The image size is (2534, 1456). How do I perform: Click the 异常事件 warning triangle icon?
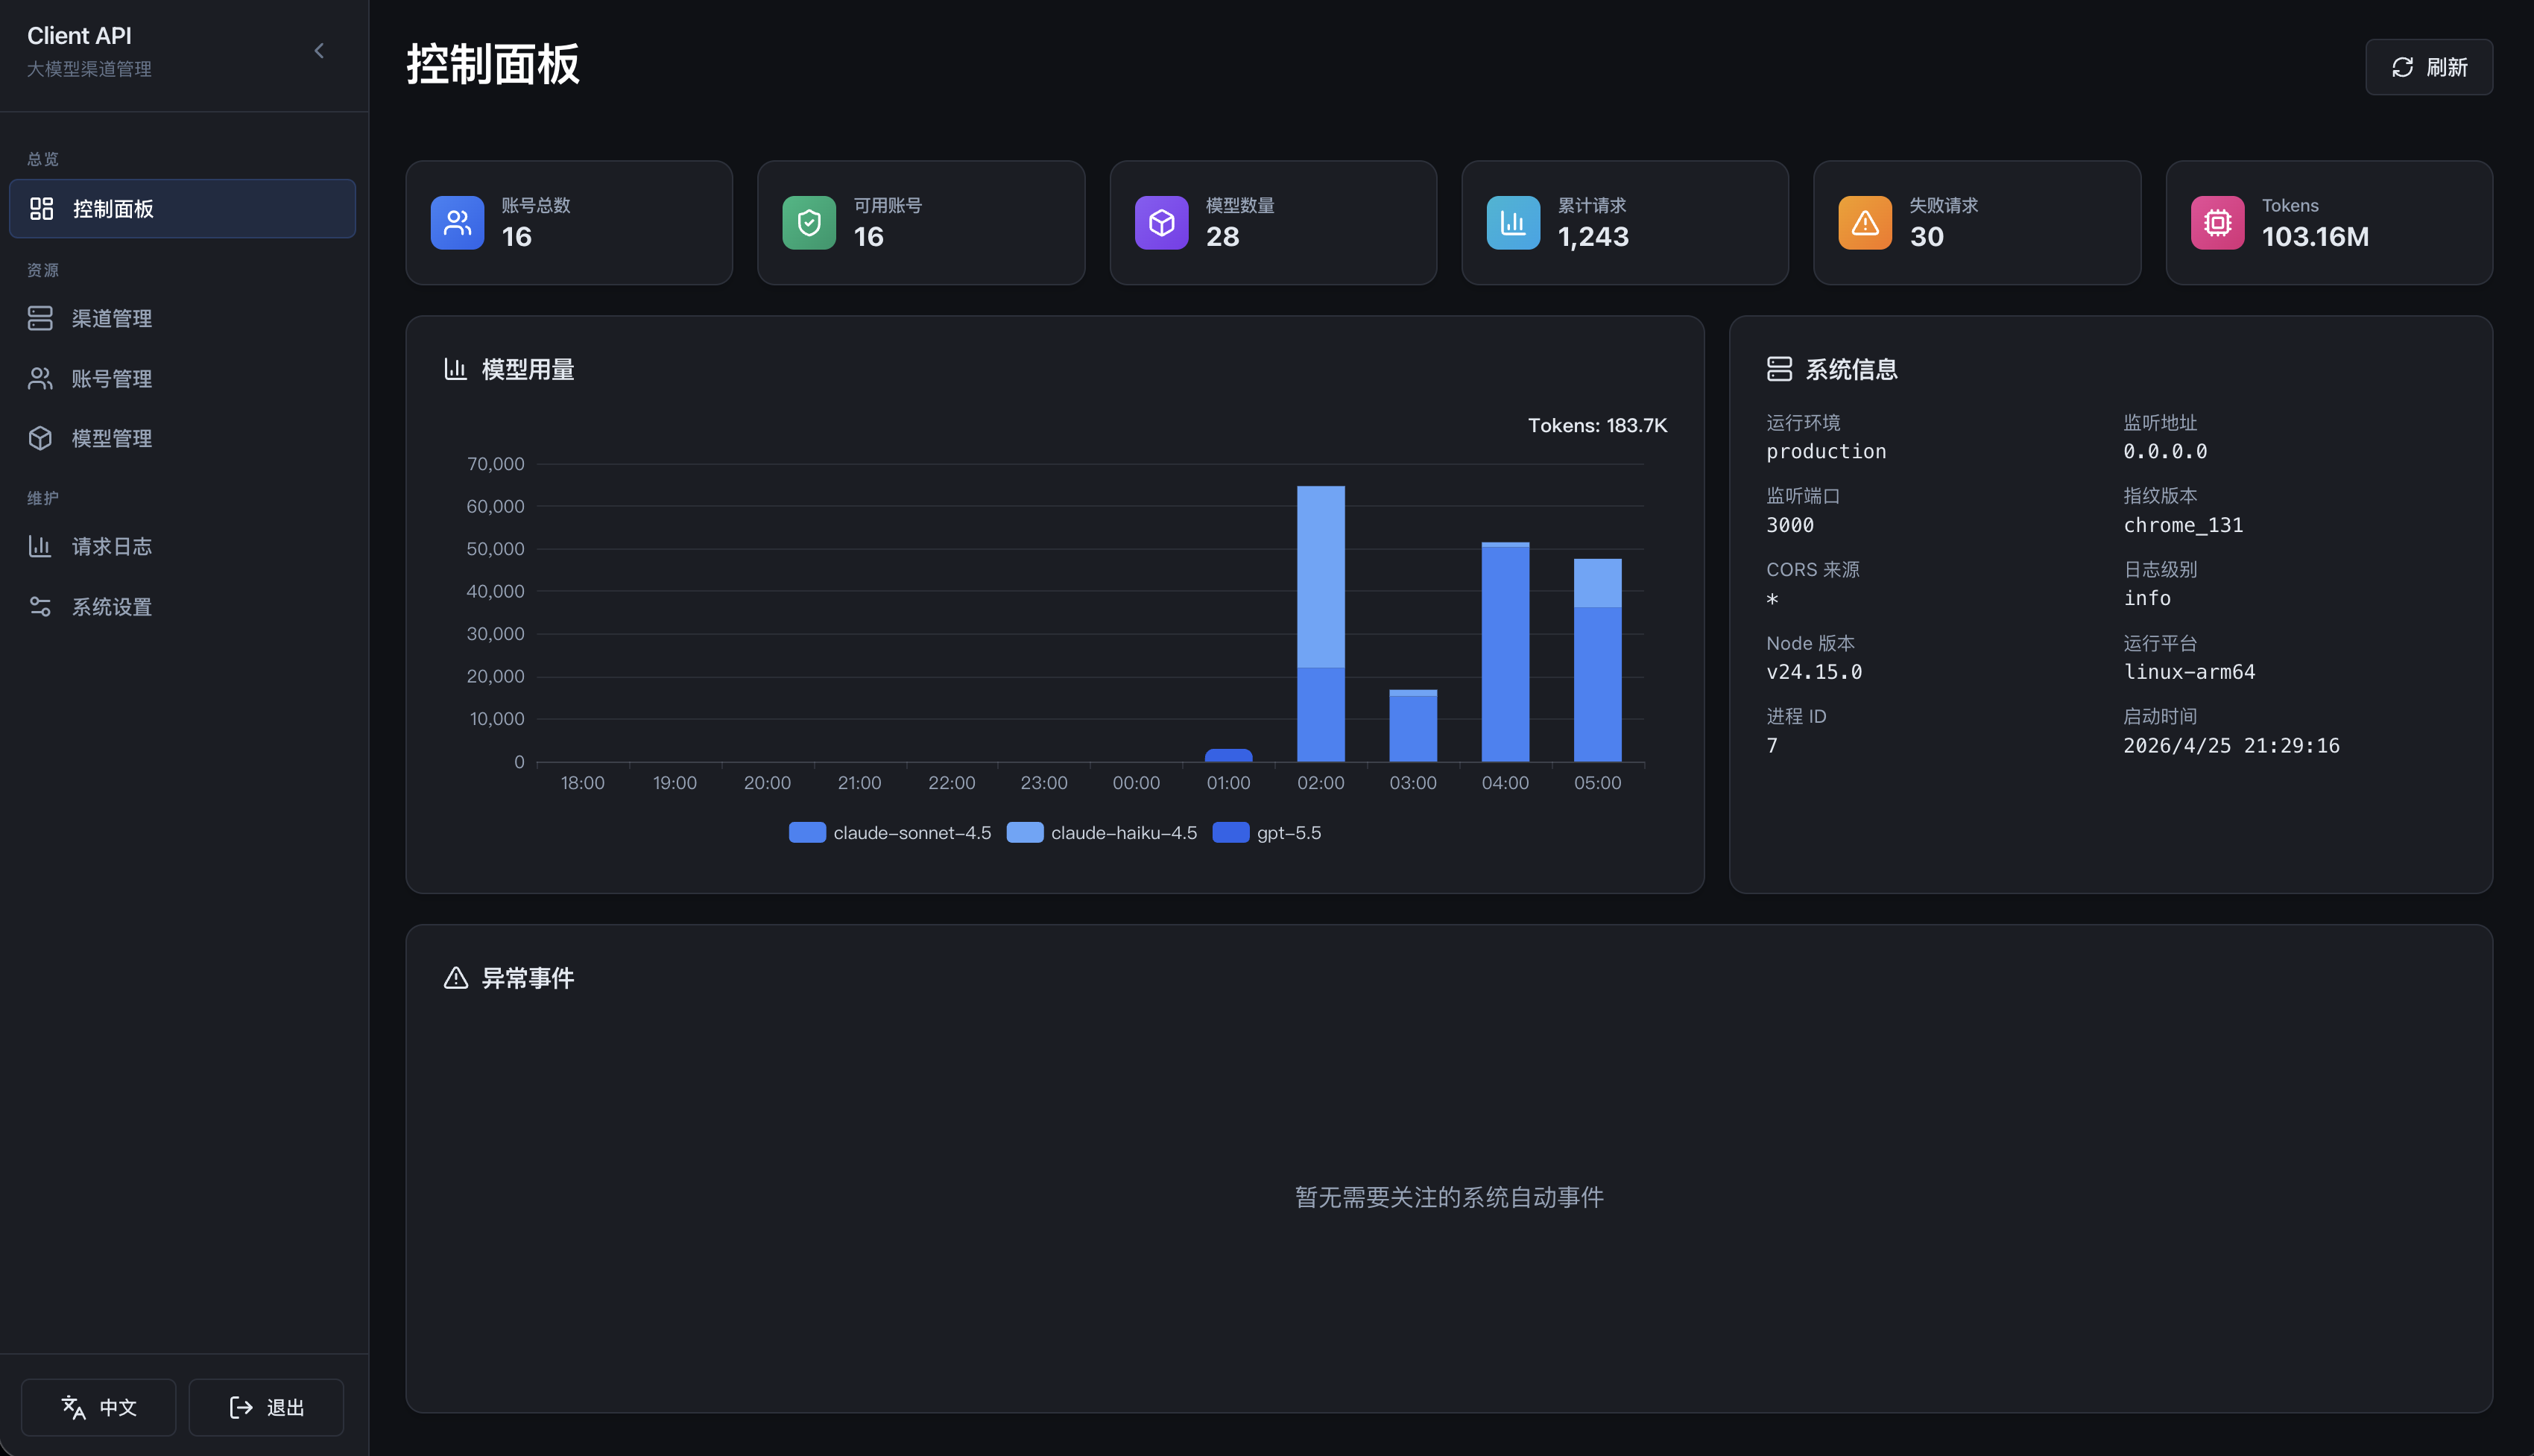coord(455,978)
